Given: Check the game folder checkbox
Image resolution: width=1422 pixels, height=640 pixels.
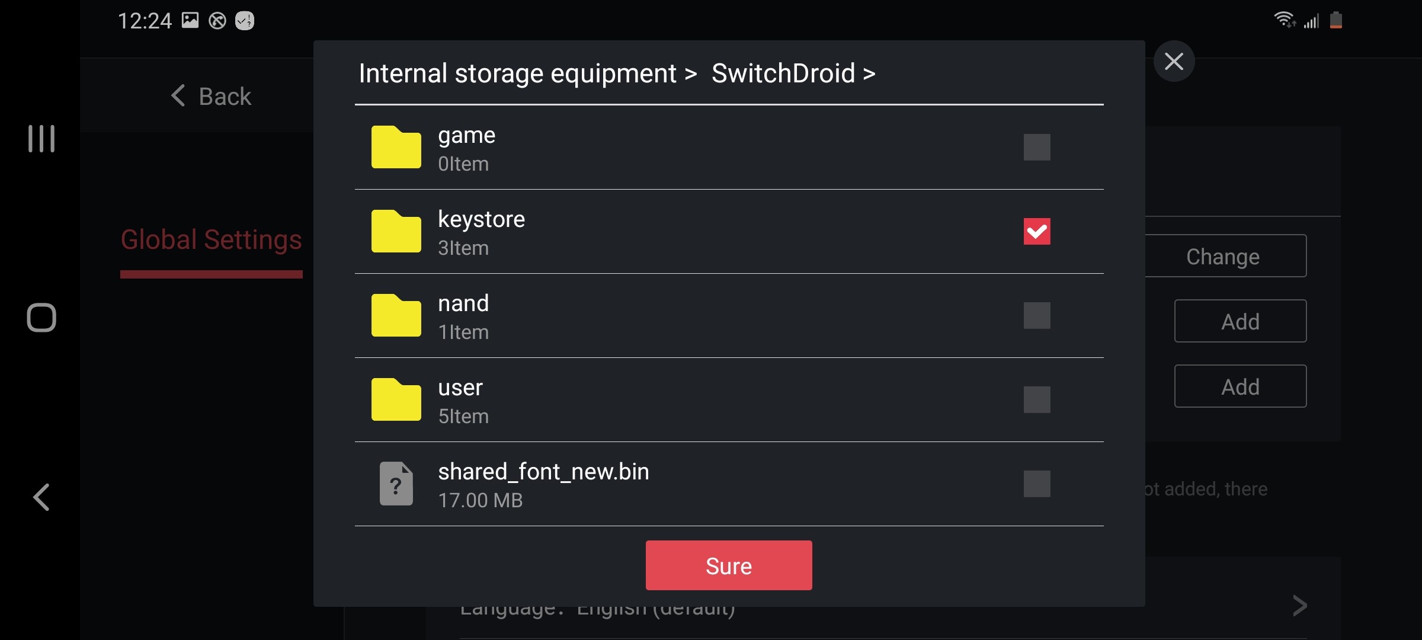Looking at the screenshot, I should 1037,147.
